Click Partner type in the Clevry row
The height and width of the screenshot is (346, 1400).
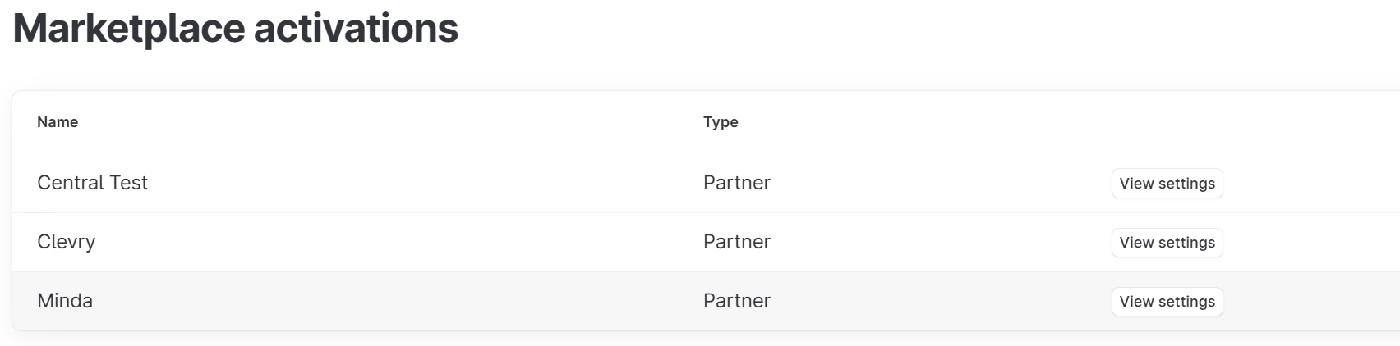coord(736,242)
